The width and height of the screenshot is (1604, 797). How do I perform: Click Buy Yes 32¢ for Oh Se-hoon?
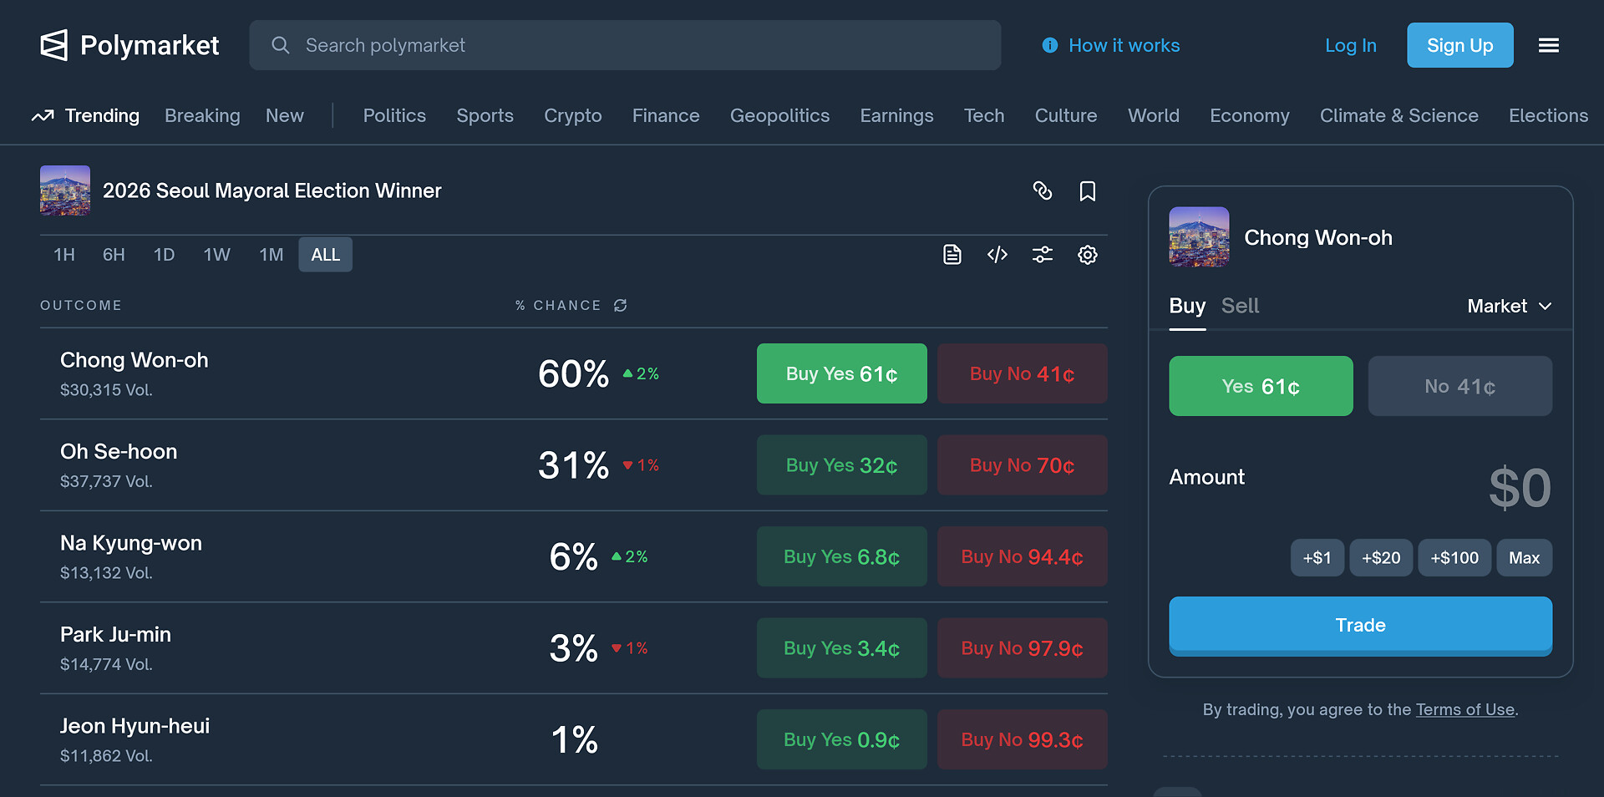point(842,464)
